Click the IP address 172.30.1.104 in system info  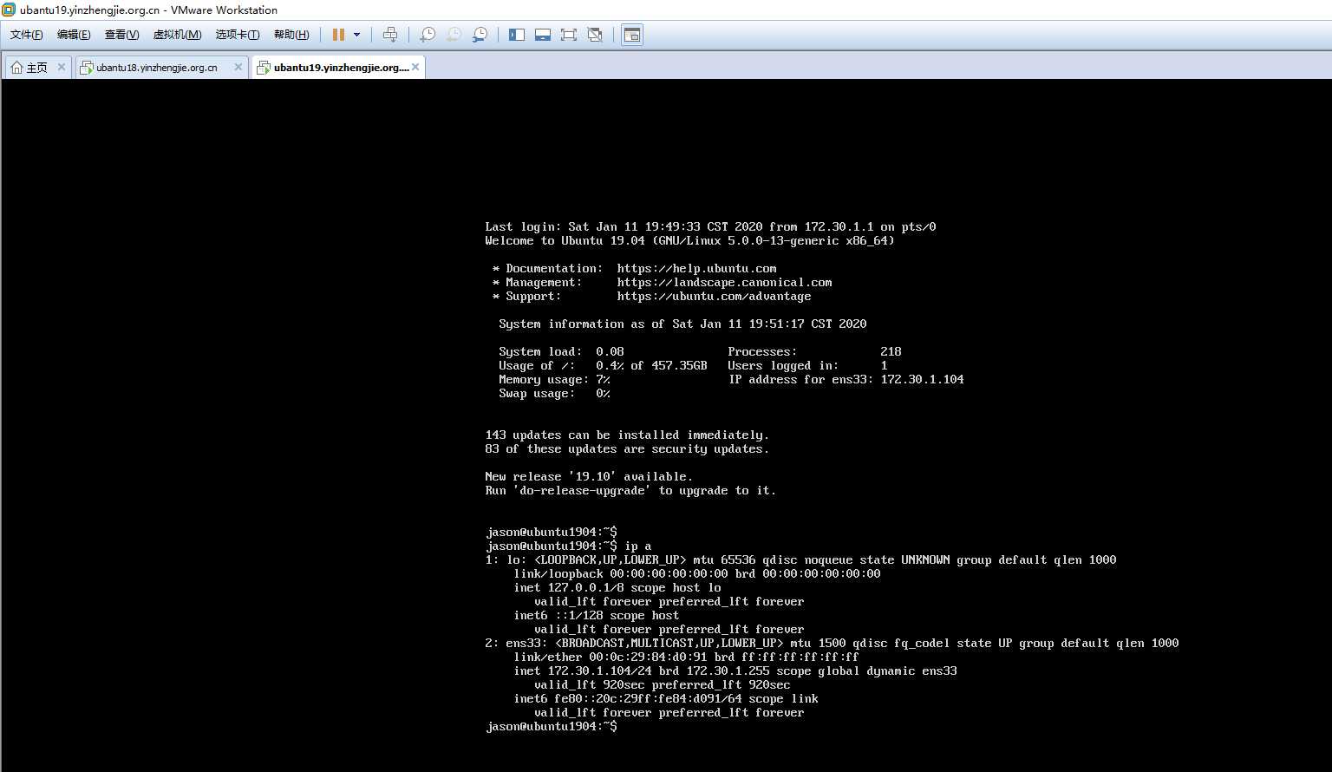[922, 380]
